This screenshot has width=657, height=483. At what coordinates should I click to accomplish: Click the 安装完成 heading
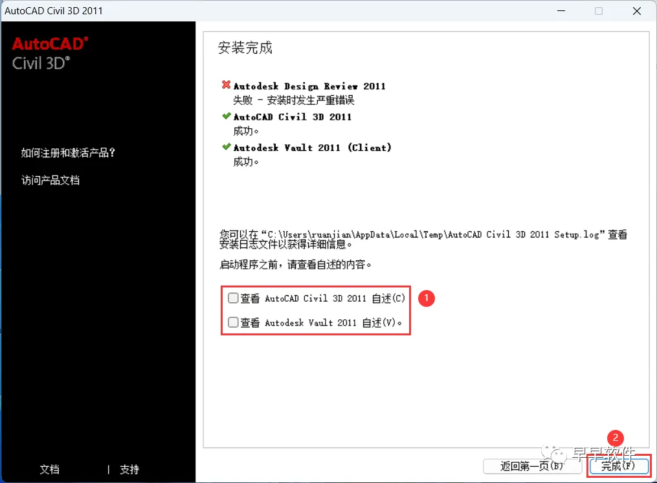coord(245,47)
